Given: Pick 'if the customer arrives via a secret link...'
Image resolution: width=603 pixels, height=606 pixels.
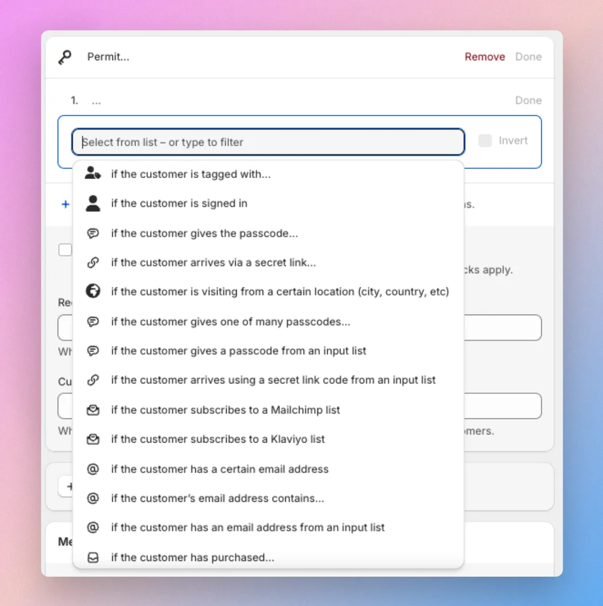Looking at the screenshot, I should click(268, 263).
